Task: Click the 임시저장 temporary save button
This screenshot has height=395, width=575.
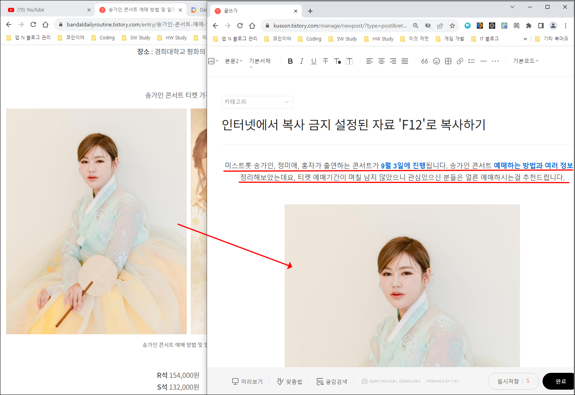Action: pos(508,381)
